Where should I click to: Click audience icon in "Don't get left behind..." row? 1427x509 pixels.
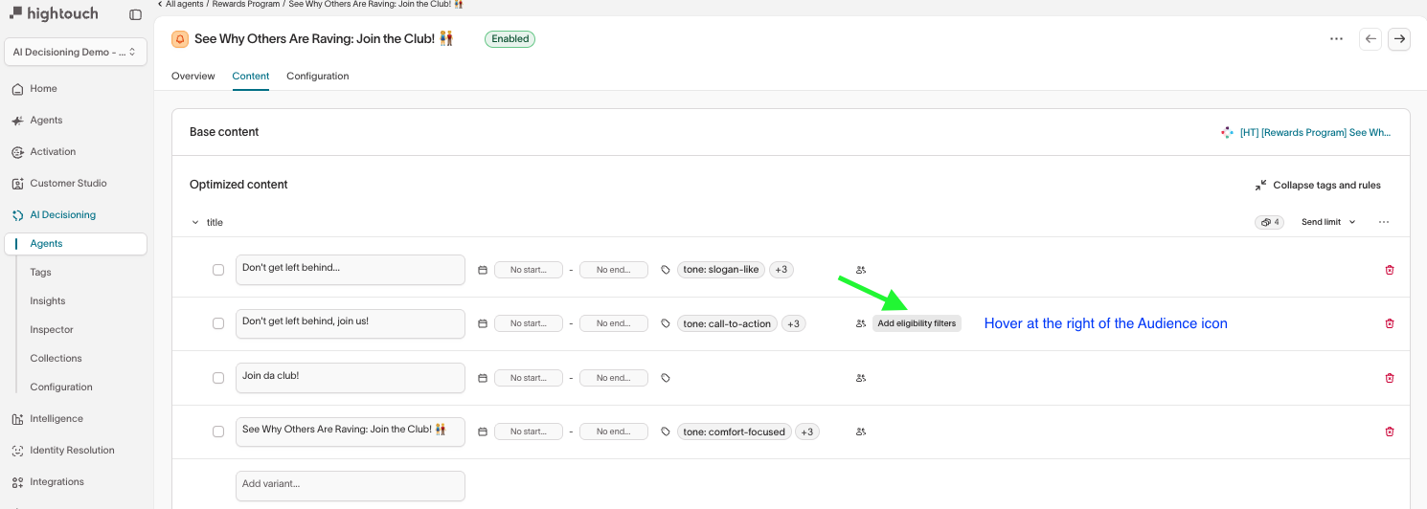(x=861, y=270)
